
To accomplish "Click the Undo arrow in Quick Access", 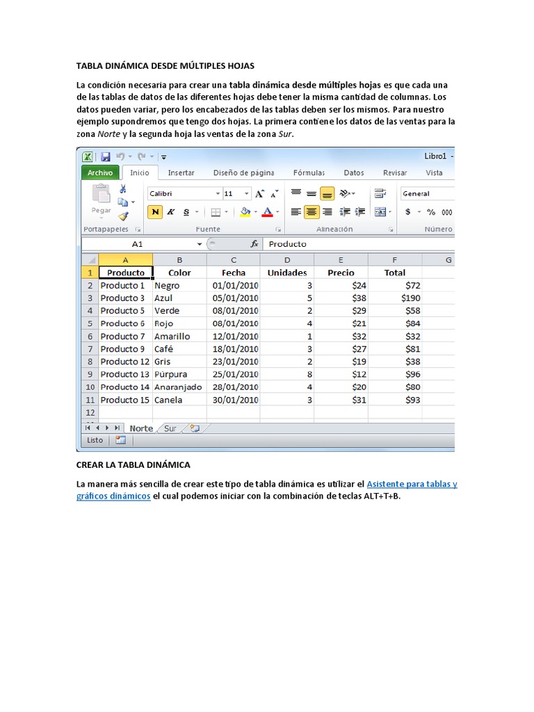I will point(120,156).
